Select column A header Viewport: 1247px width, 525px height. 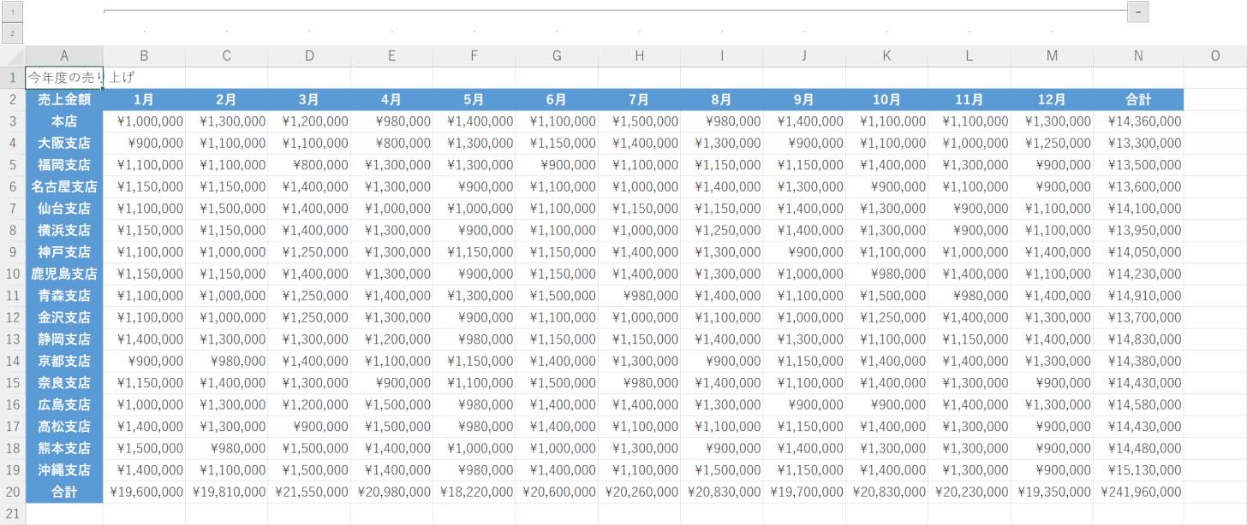pos(64,56)
